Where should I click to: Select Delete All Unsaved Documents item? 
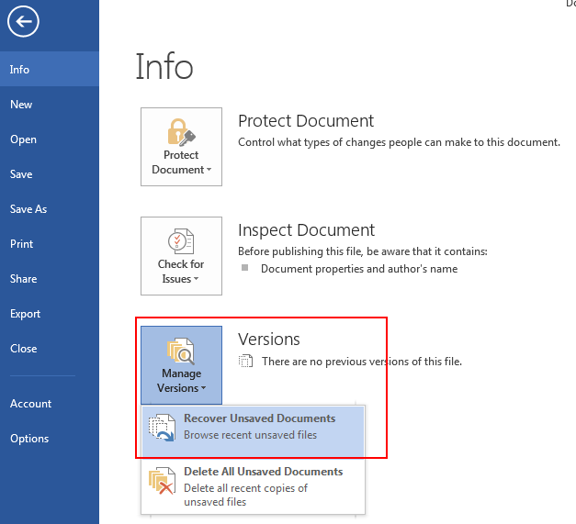point(254,485)
